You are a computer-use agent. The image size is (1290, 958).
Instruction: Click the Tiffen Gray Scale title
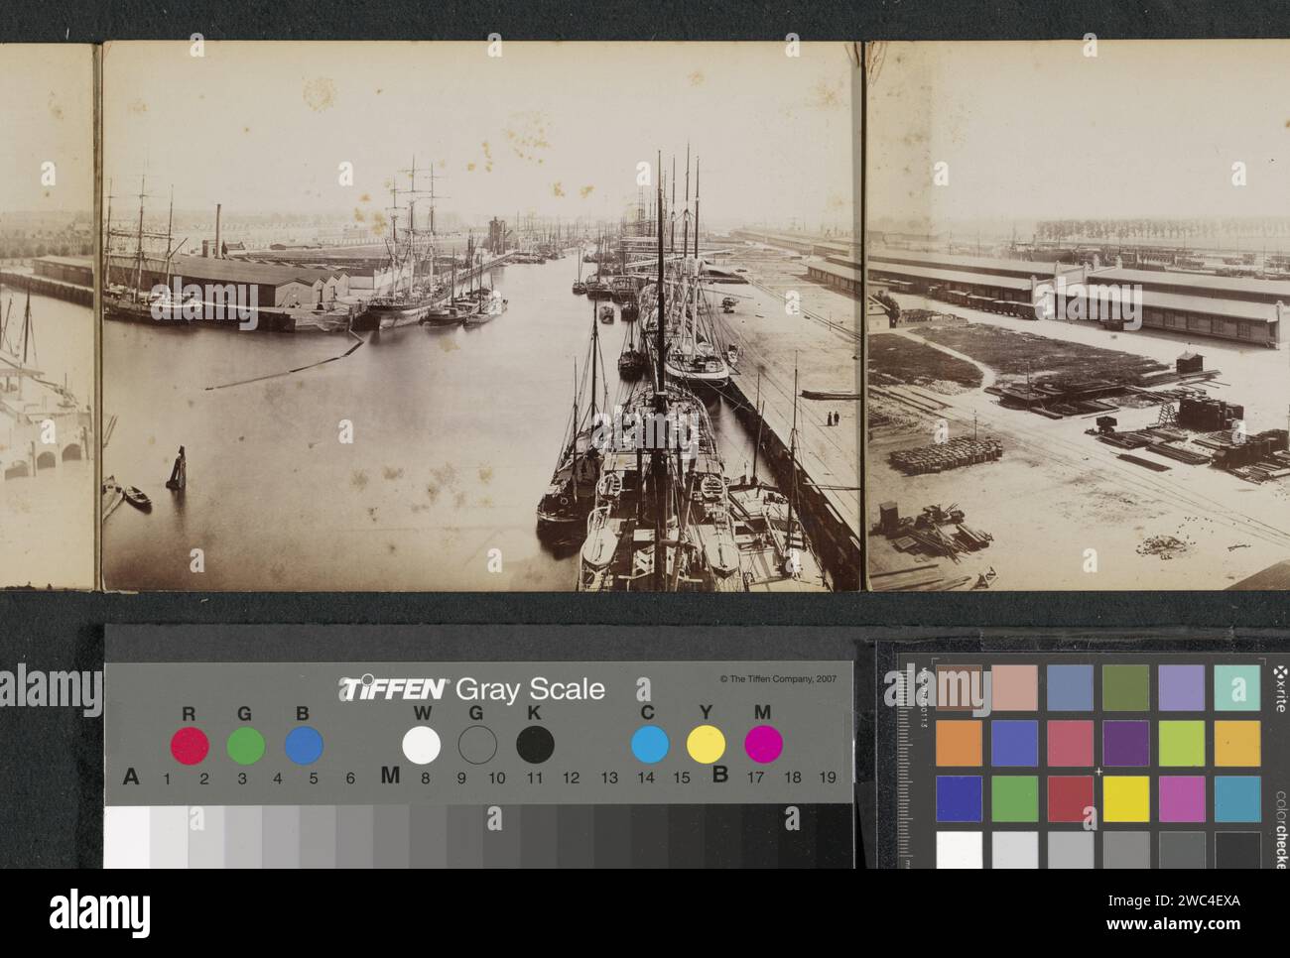tap(472, 689)
